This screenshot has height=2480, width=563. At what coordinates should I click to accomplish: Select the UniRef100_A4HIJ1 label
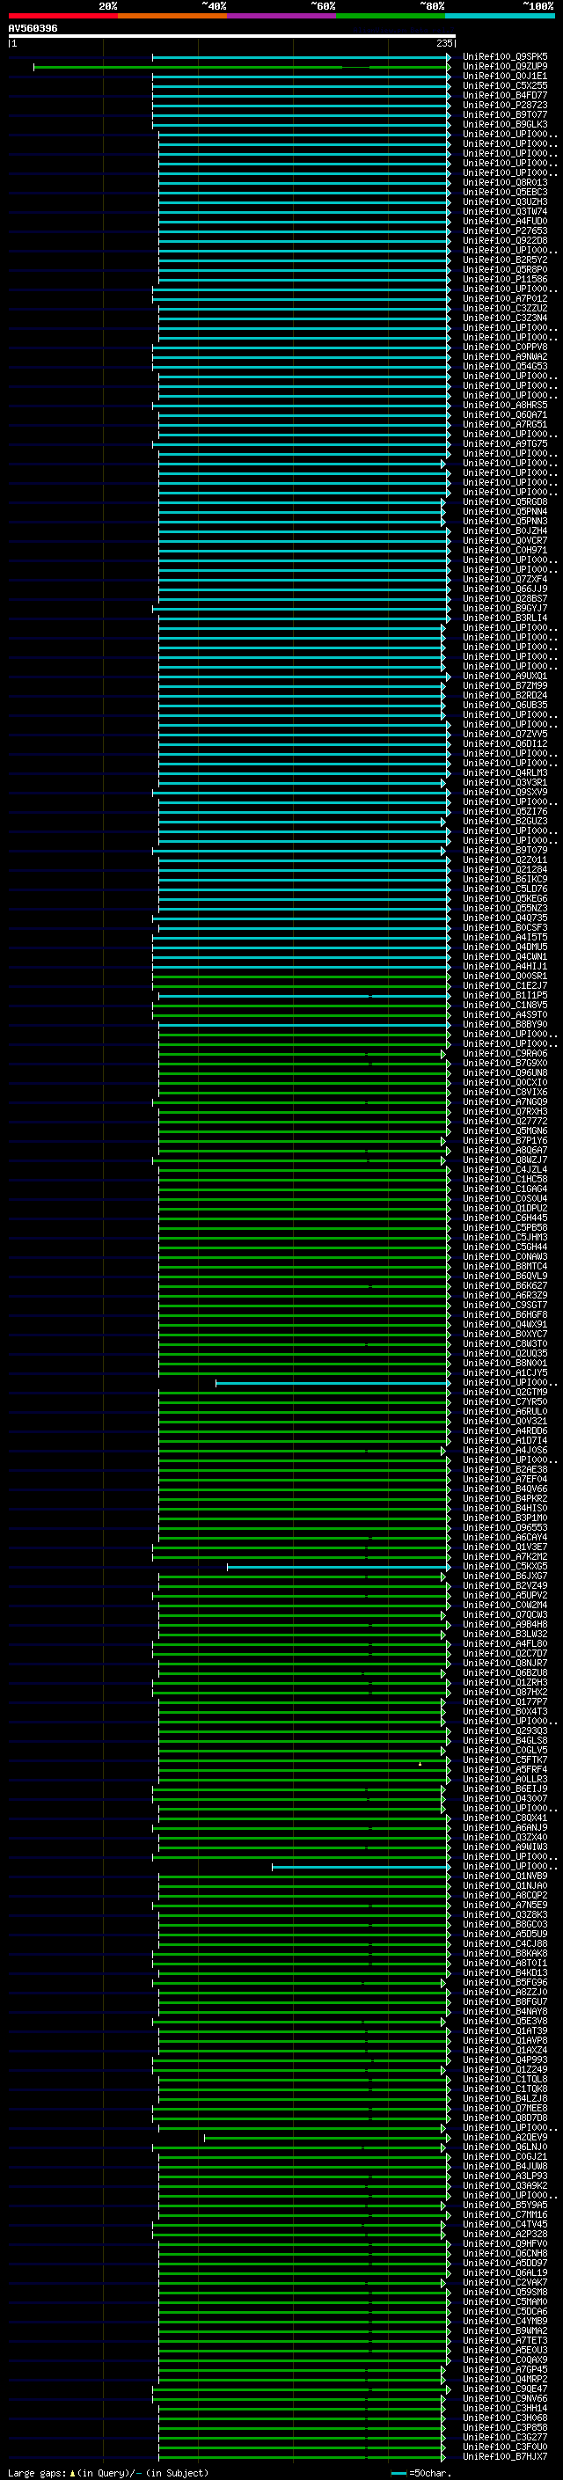[x=505, y=966]
